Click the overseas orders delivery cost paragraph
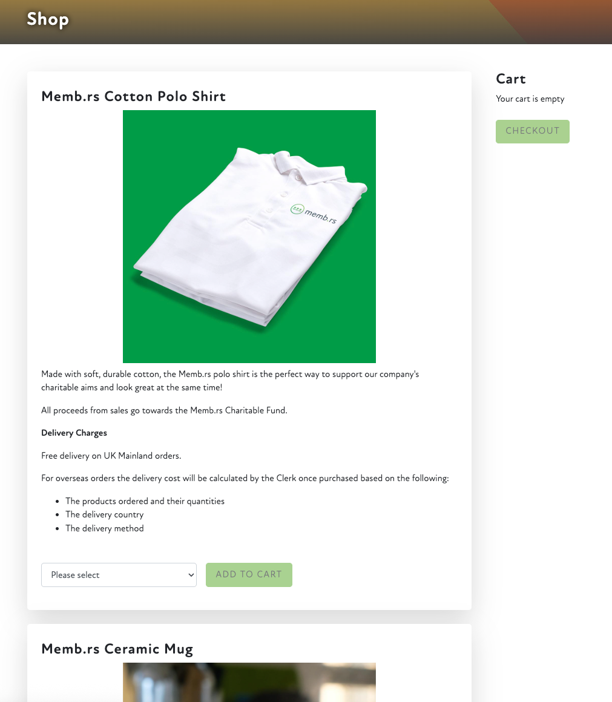Viewport: 612px width, 702px height. point(245,478)
